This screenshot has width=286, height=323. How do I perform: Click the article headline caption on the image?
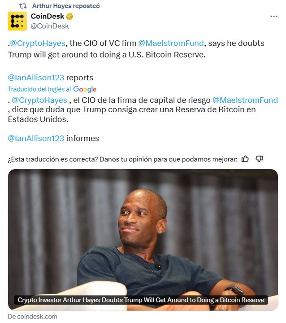141,300
